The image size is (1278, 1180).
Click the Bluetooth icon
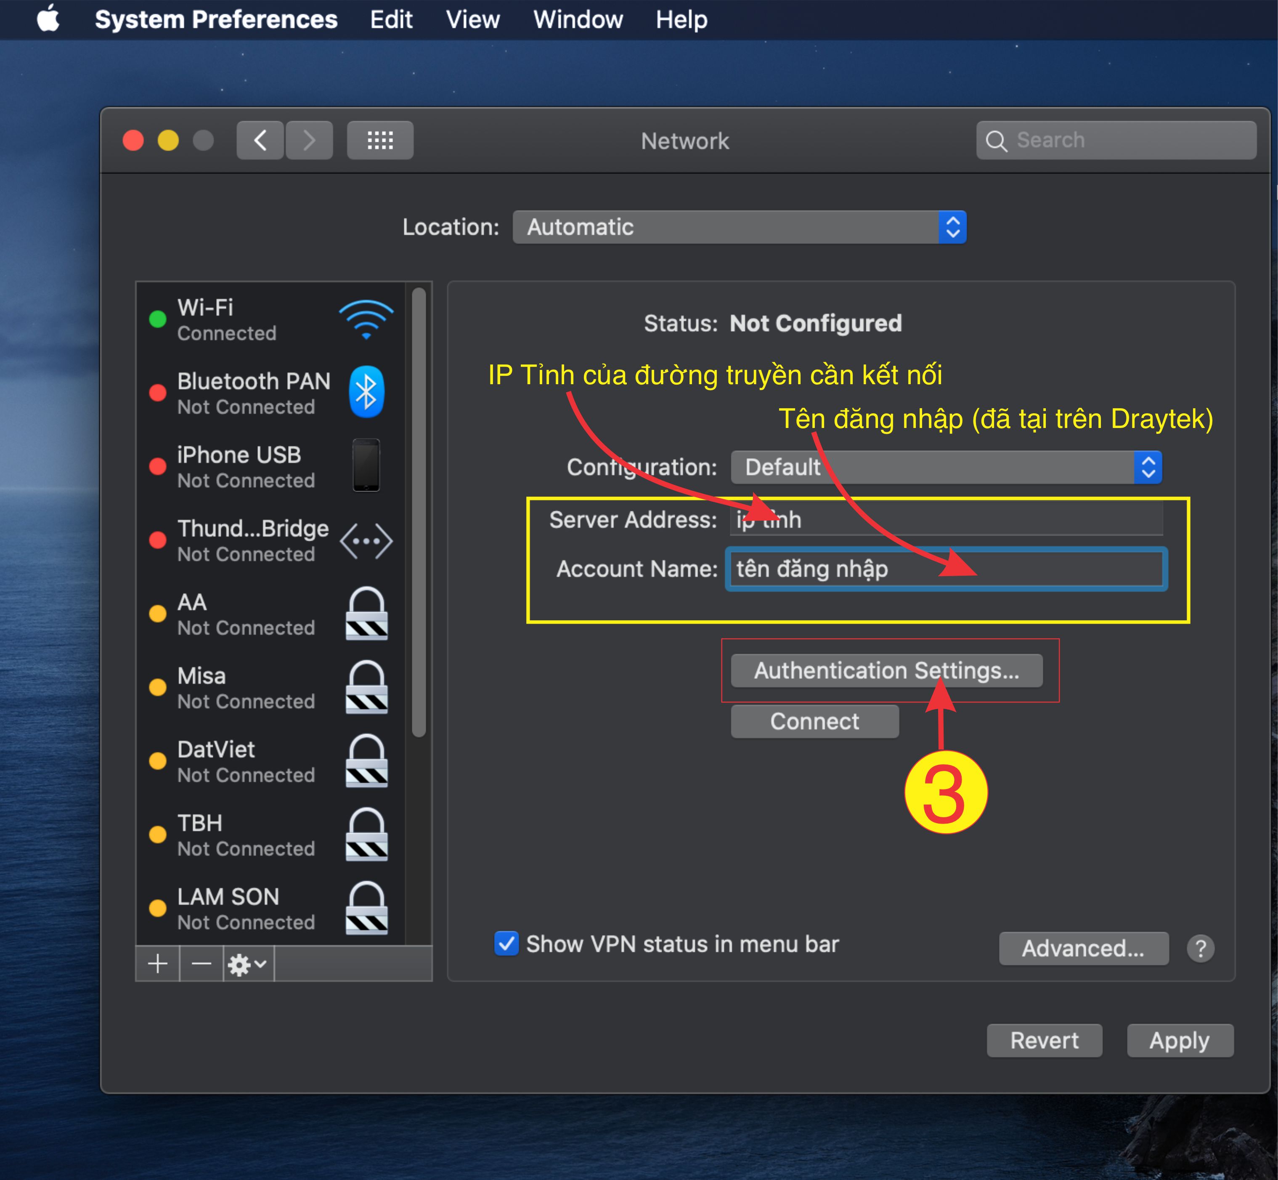pyautogui.click(x=366, y=392)
